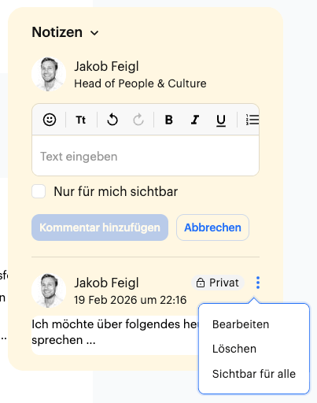The image size is (317, 403).
Task: Click the Abbrechen button
Action: tap(212, 227)
